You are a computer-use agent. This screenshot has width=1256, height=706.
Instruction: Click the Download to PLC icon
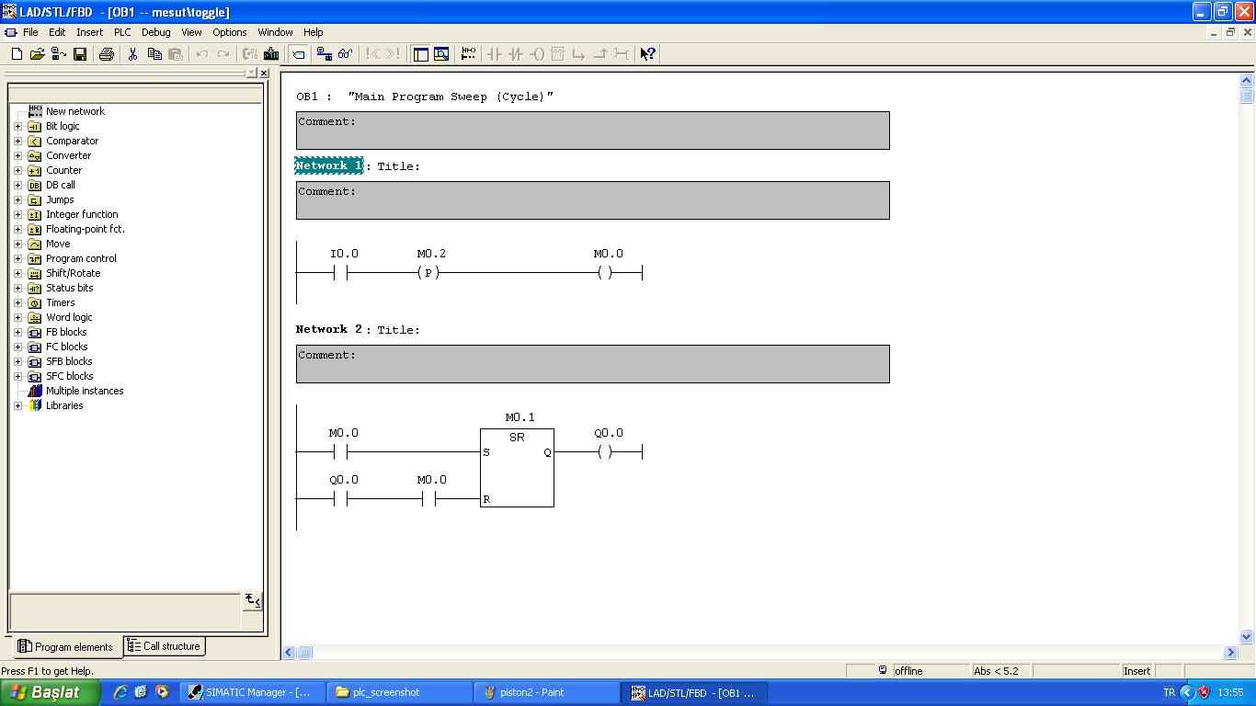(x=271, y=54)
